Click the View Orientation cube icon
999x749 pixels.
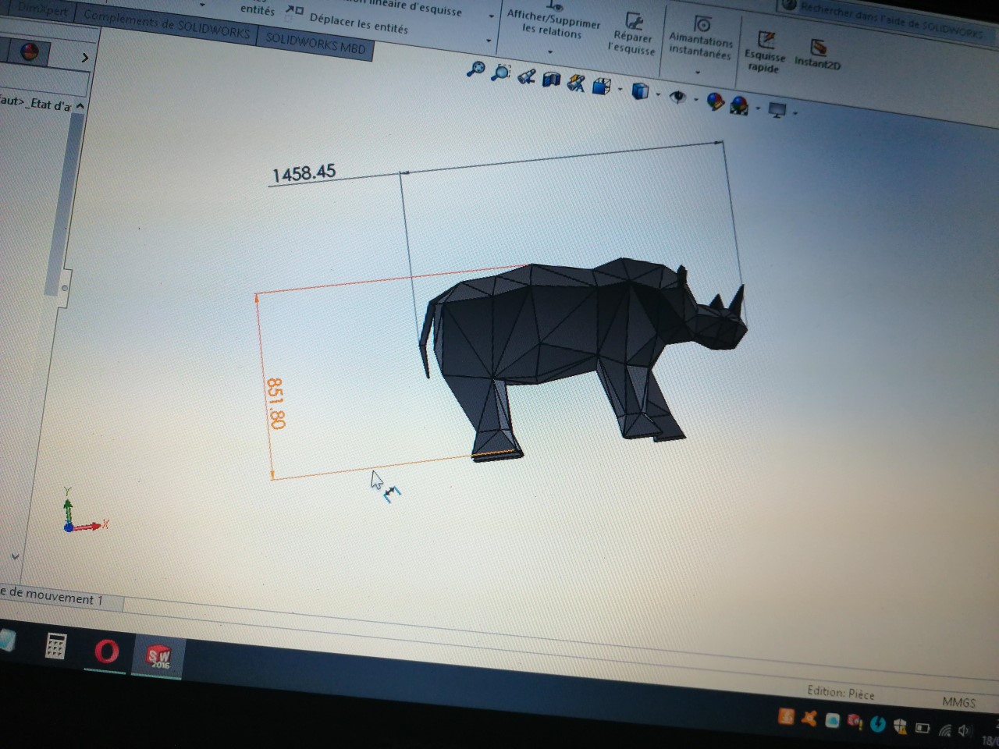tap(601, 86)
